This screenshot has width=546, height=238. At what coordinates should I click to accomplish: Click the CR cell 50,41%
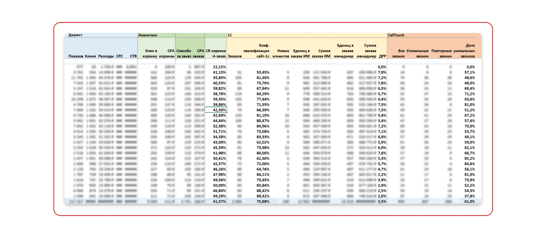click(219, 158)
